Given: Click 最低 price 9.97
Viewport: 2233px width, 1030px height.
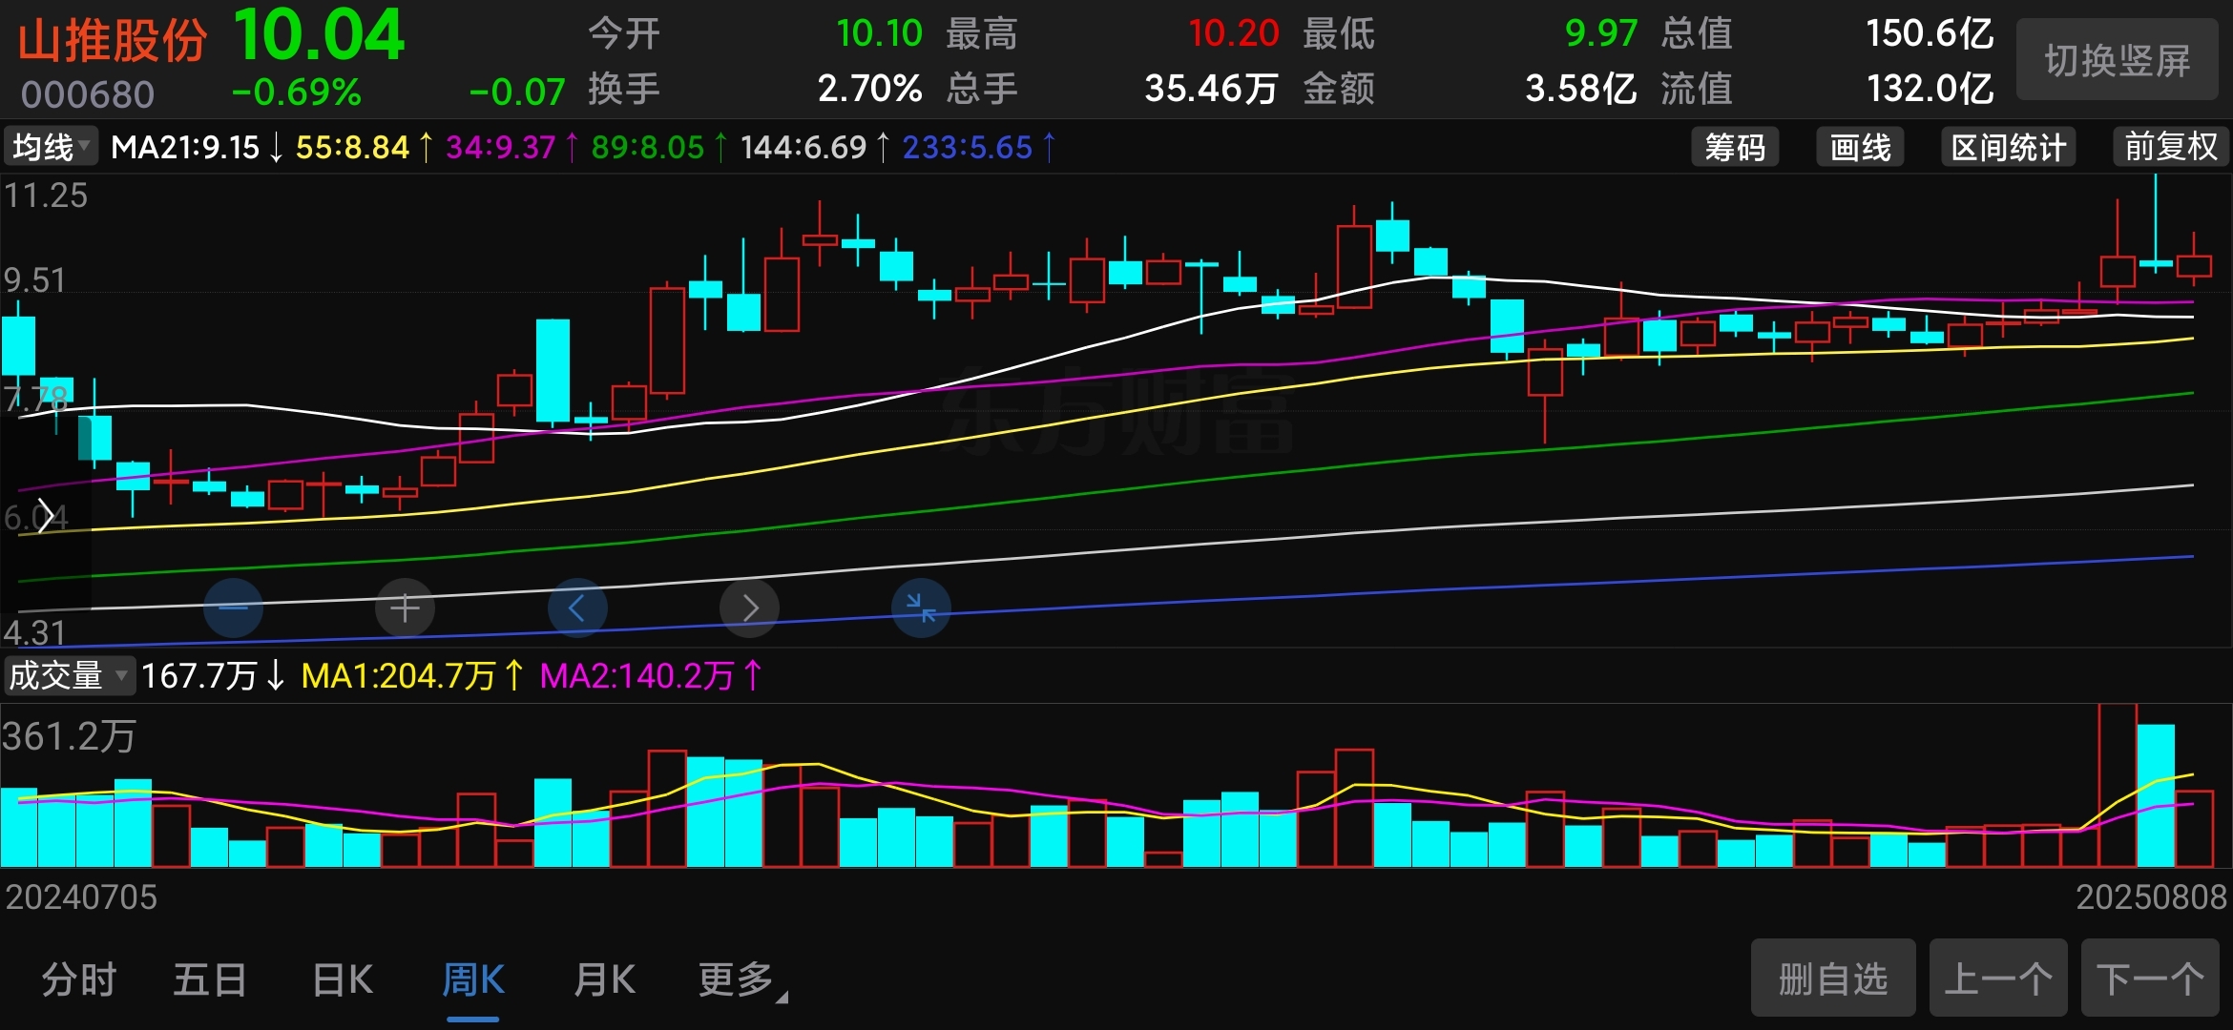Looking at the screenshot, I should (x=1601, y=33).
